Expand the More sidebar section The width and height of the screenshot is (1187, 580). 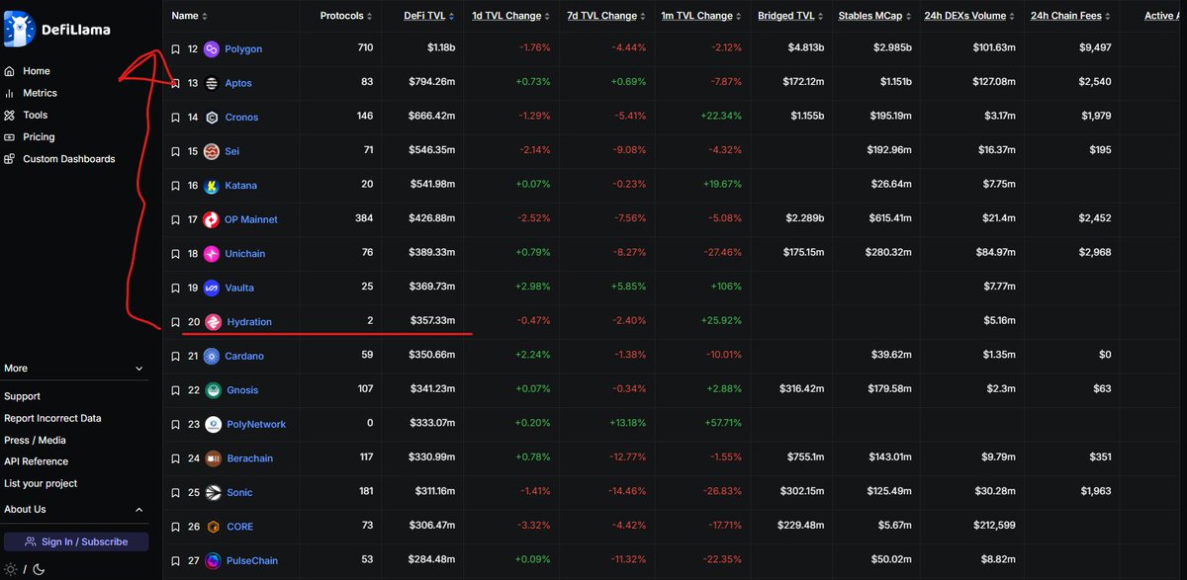[x=74, y=369]
